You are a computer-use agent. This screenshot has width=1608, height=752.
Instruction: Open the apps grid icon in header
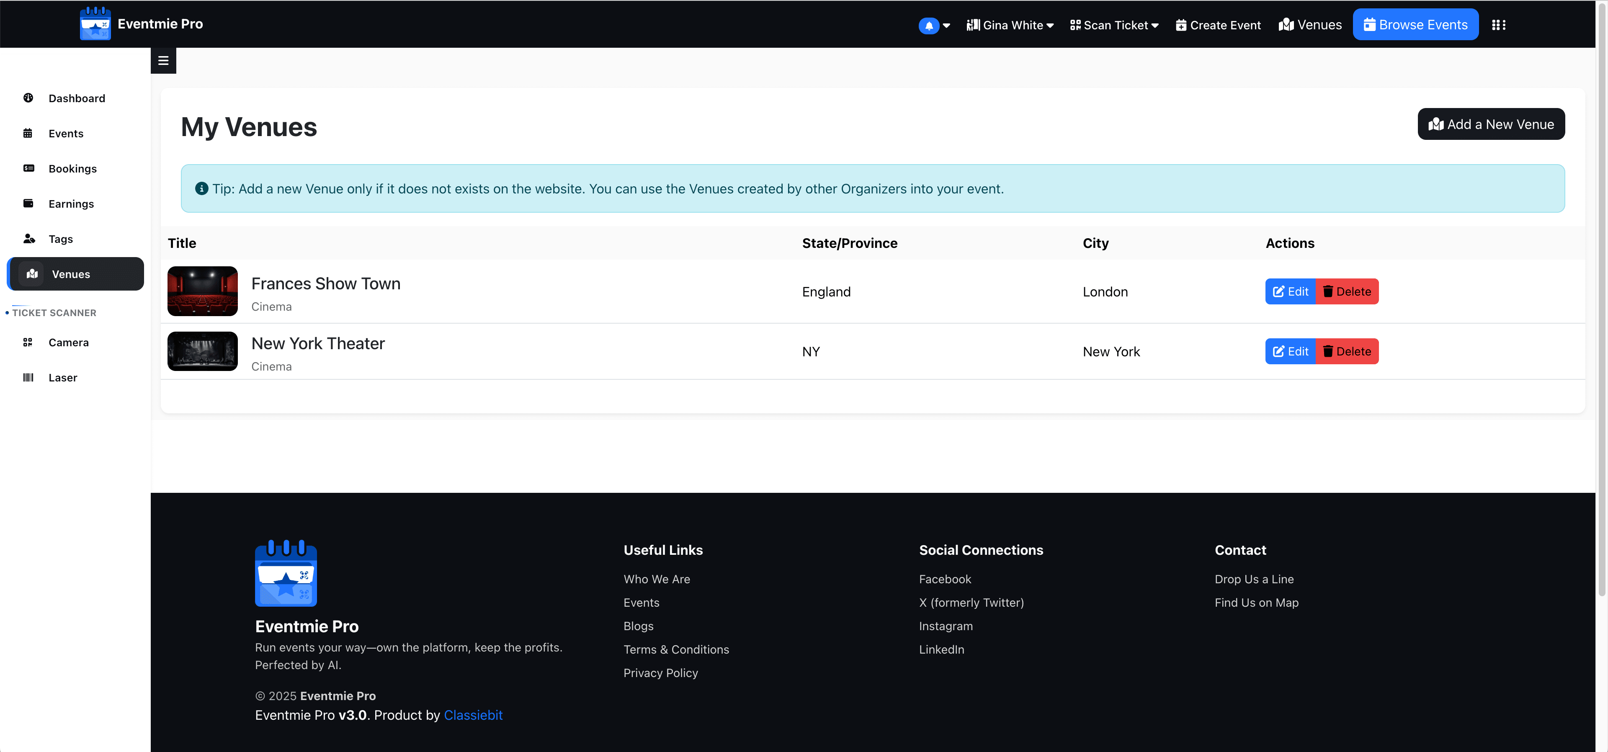[1498, 25]
